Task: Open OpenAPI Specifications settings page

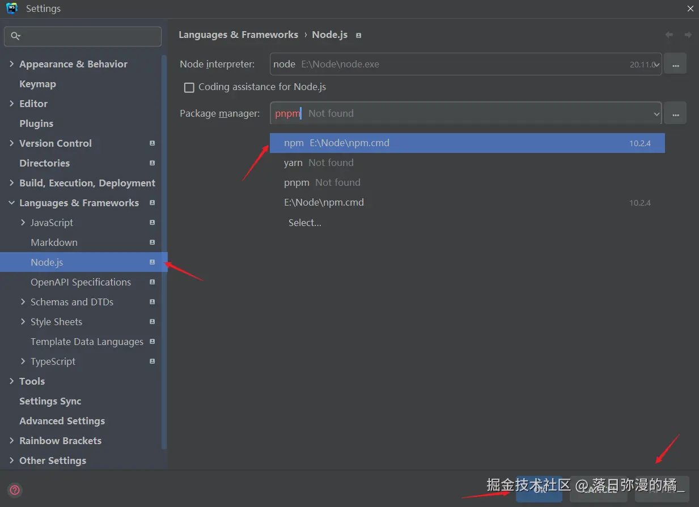Action: pos(81,282)
